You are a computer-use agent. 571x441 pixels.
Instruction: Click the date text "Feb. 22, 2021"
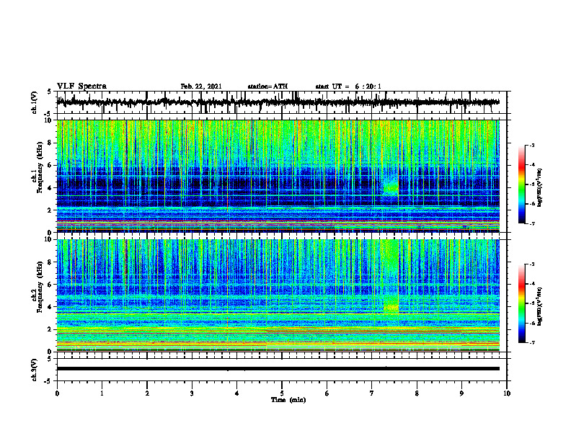[201, 86]
